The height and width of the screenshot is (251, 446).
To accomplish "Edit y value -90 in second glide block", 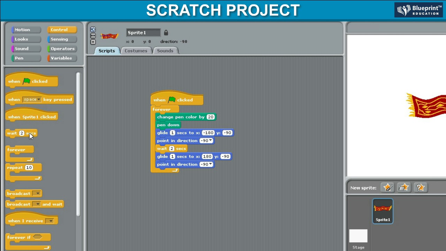I will click(x=225, y=157).
